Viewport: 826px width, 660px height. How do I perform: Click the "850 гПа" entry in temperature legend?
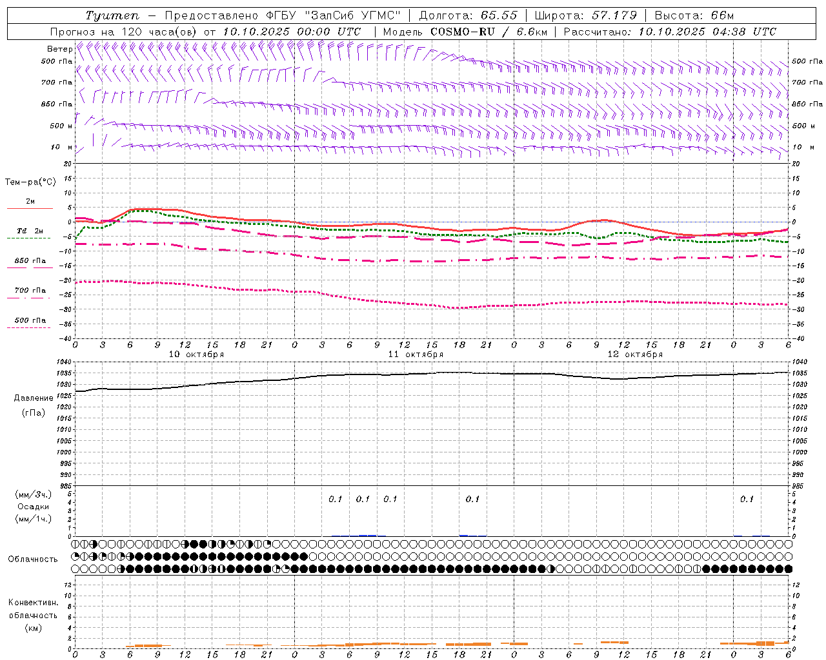click(30, 260)
